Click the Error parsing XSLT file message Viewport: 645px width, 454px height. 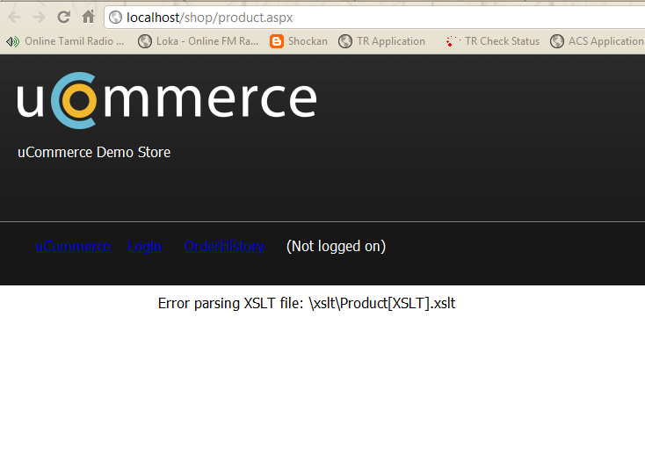point(307,303)
